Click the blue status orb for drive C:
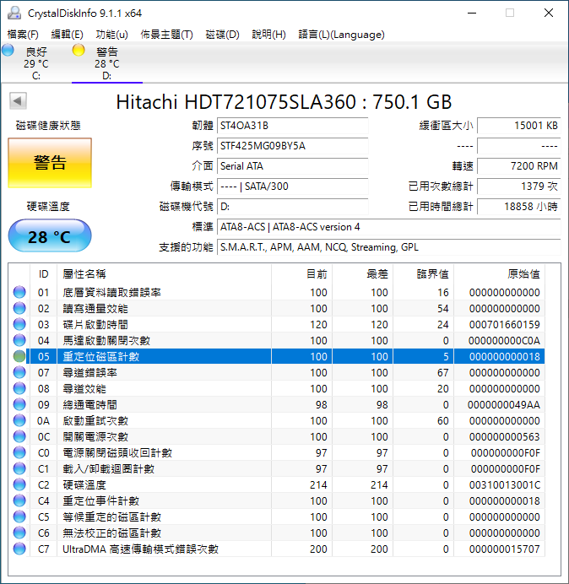Viewport: 569px width, 584px height. pos(8,50)
